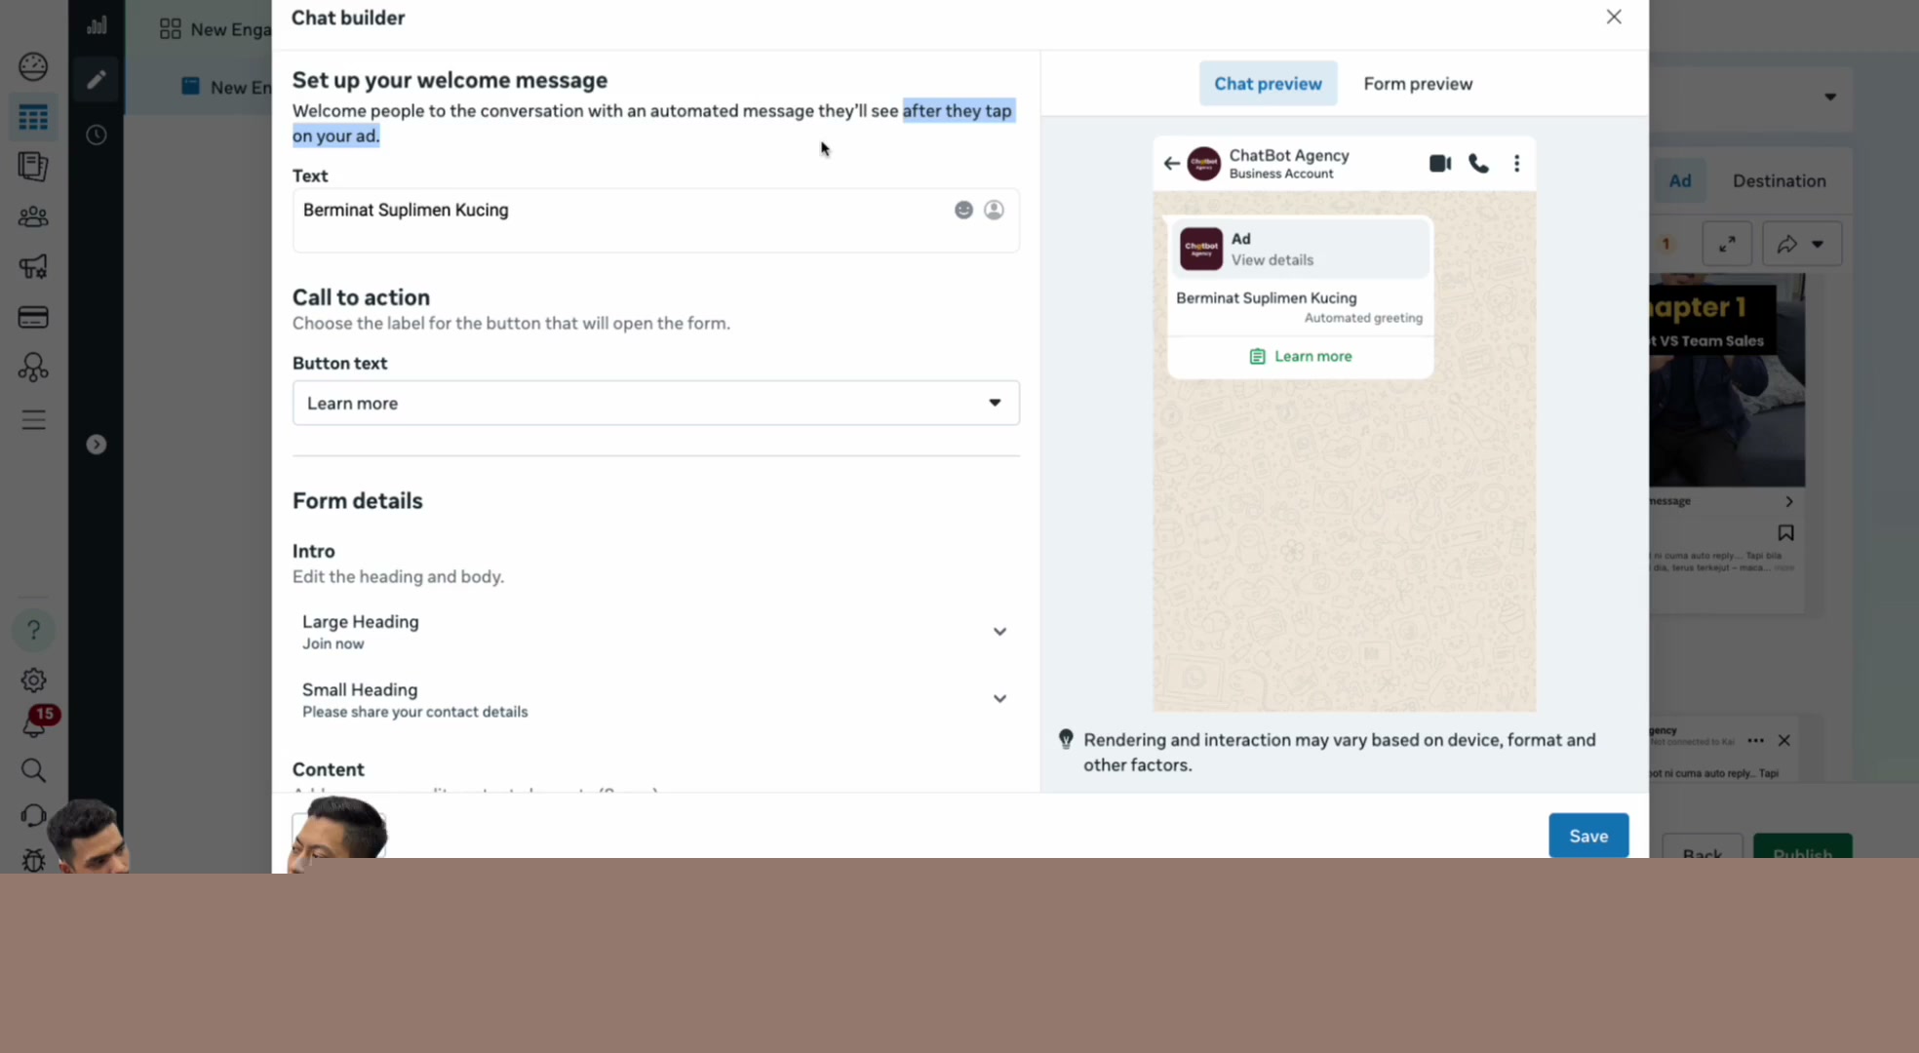
Task: Click the back arrow in chat preview
Action: click(1171, 163)
